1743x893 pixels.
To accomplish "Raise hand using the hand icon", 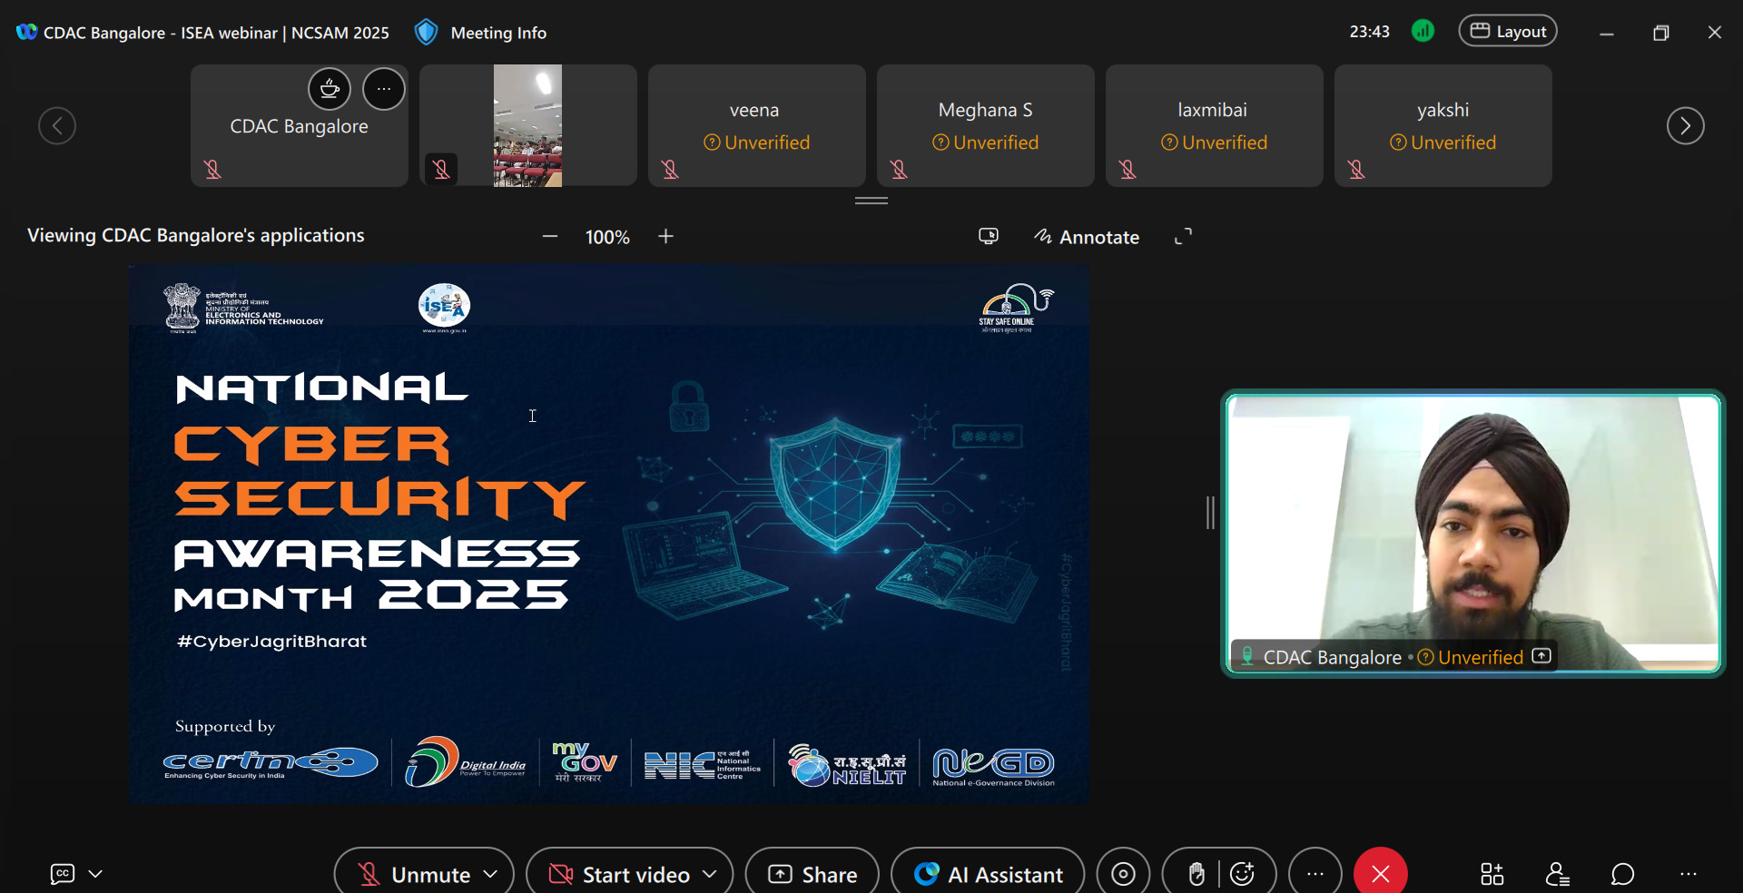I will (1196, 874).
